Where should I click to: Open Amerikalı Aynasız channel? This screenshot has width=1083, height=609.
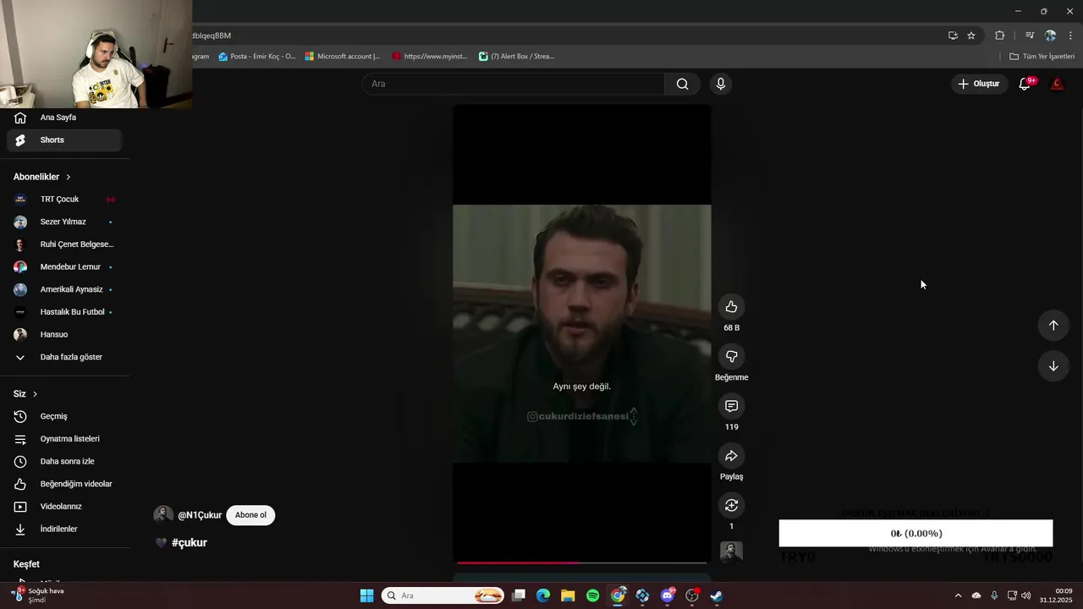[x=64, y=289]
